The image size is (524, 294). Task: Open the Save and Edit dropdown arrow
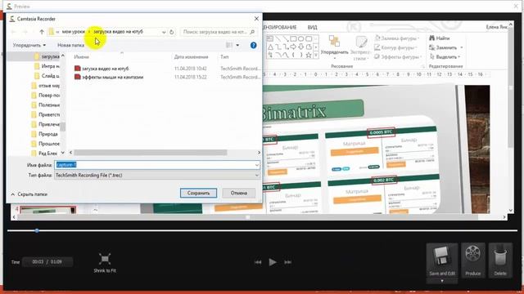[442, 281]
